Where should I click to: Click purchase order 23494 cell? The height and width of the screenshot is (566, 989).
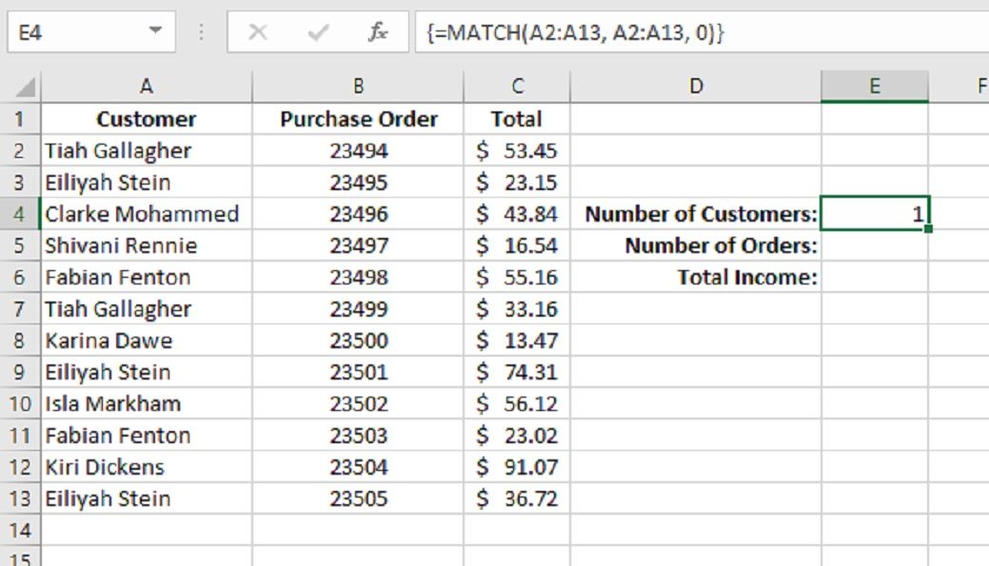358,150
